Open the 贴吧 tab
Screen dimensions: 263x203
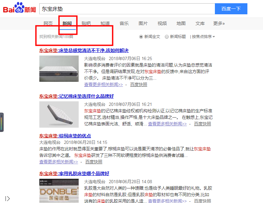(x=86, y=23)
